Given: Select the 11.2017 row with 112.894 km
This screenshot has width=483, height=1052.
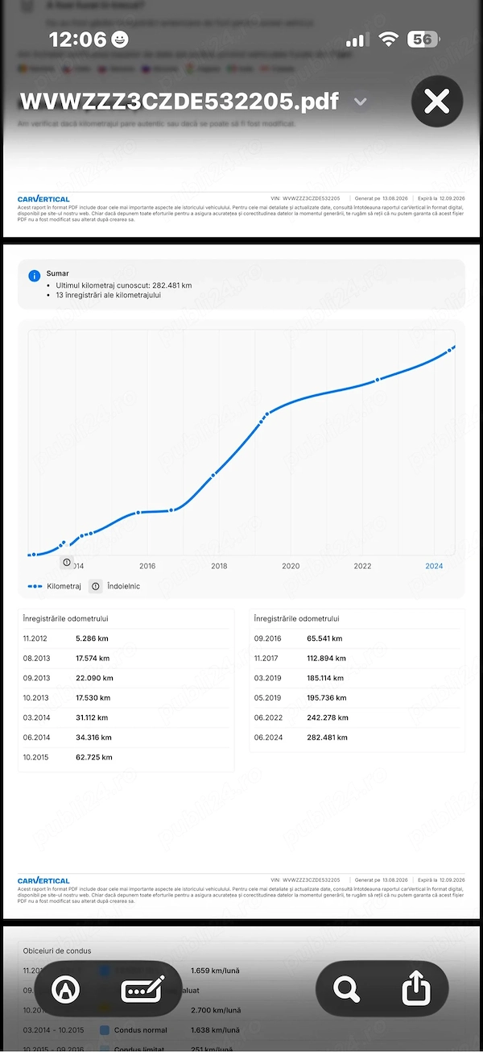Looking at the screenshot, I should 357,659.
